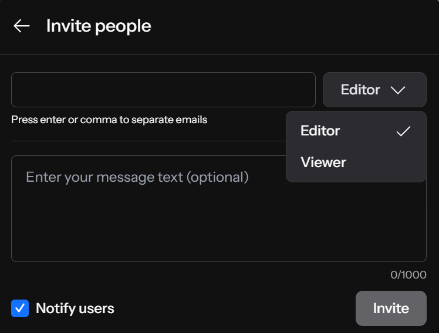Image resolution: width=439 pixels, height=333 pixels.
Task: Click the chevron arrow beside Editor
Action: [398, 90]
